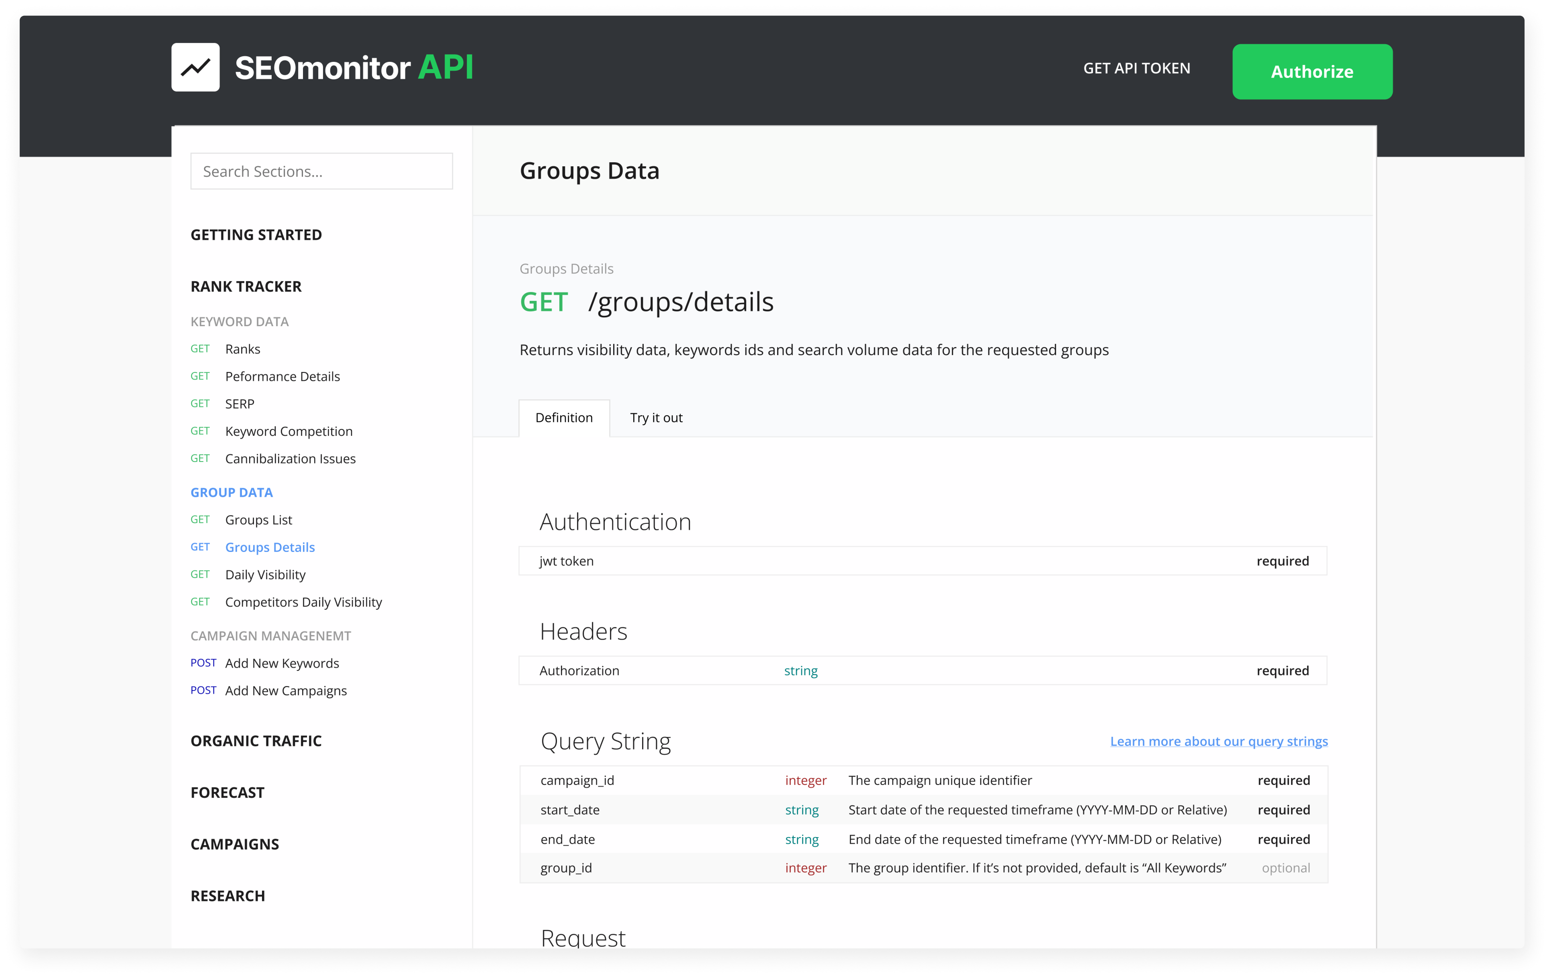Open Learn more about our query strings link

tap(1219, 741)
